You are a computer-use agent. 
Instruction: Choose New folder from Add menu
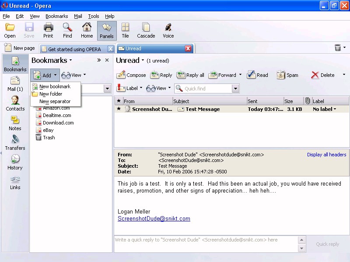click(x=50, y=94)
